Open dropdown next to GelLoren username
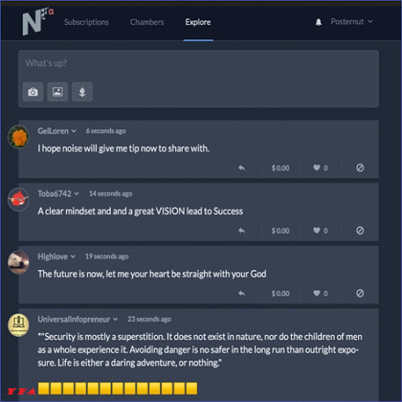The width and height of the screenshot is (402, 402). click(x=74, y=131)
